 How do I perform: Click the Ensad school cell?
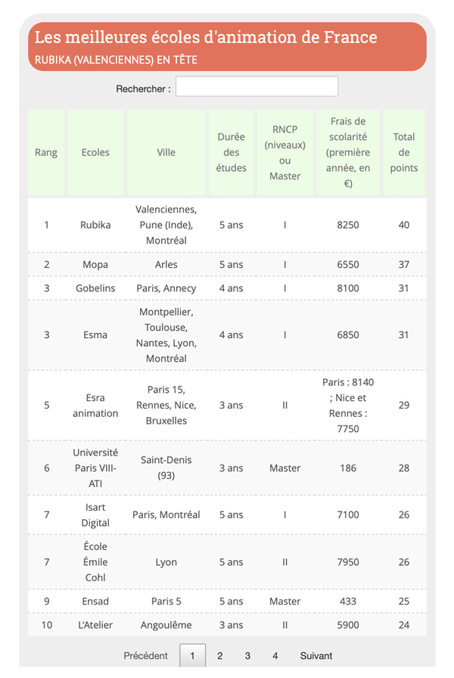[95, 602]
